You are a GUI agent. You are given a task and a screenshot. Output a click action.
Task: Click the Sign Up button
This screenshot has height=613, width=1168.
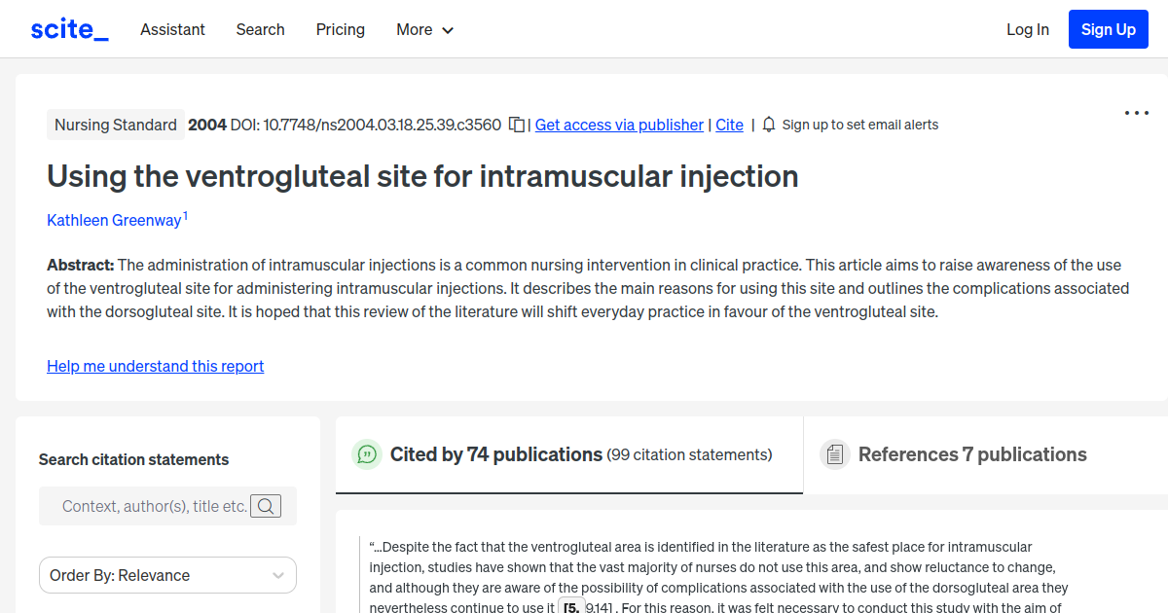coord(1108,28)
